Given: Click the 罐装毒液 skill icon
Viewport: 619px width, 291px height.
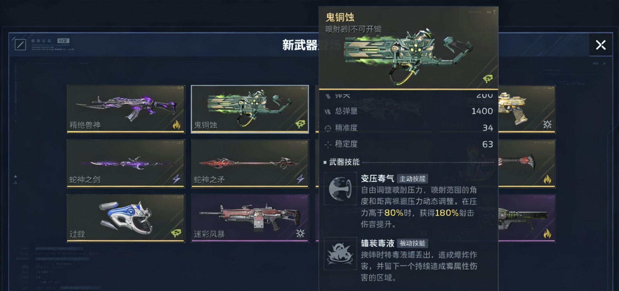Looking at the screenshot, I should coord(340,254).
